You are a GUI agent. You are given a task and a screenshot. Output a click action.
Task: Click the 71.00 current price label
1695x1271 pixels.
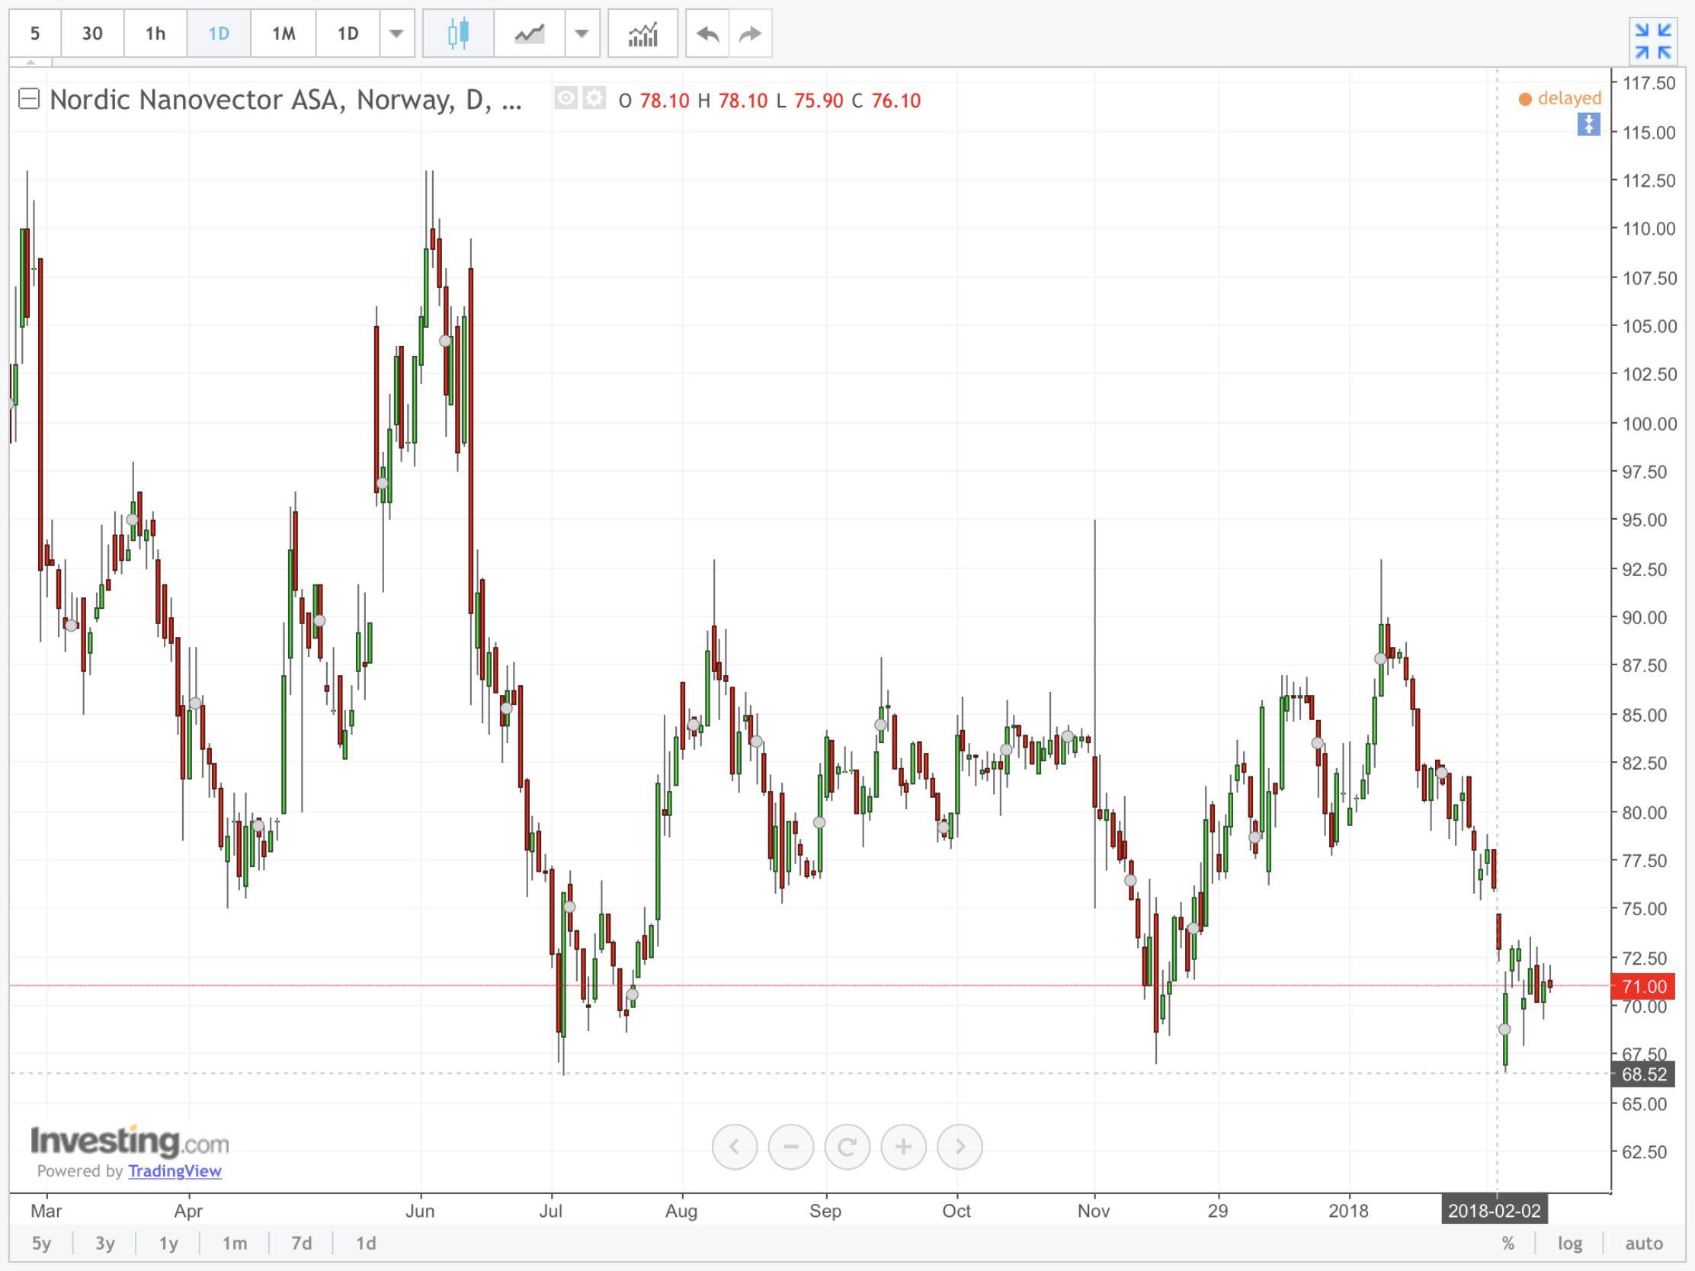click(1643, 986)
